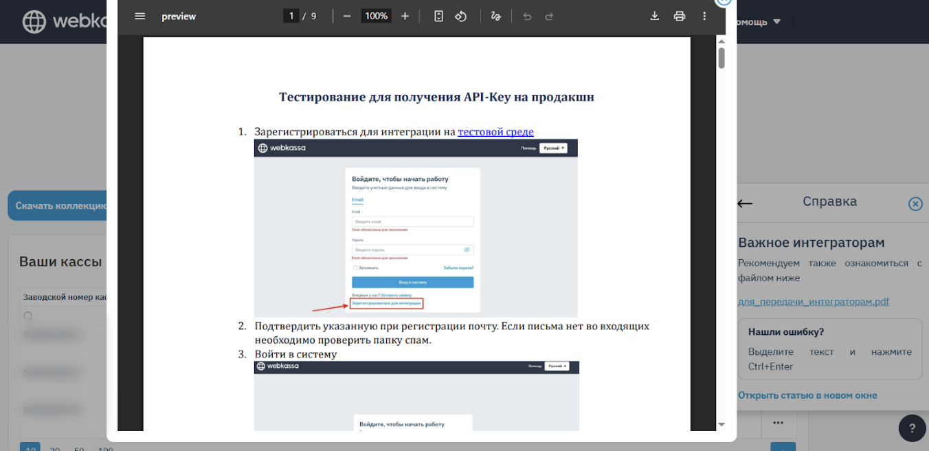Viewport: 929px width, 451px height.
Task: Click the undo arrow in PDF toolbar
Action: (x=527, y=16)
